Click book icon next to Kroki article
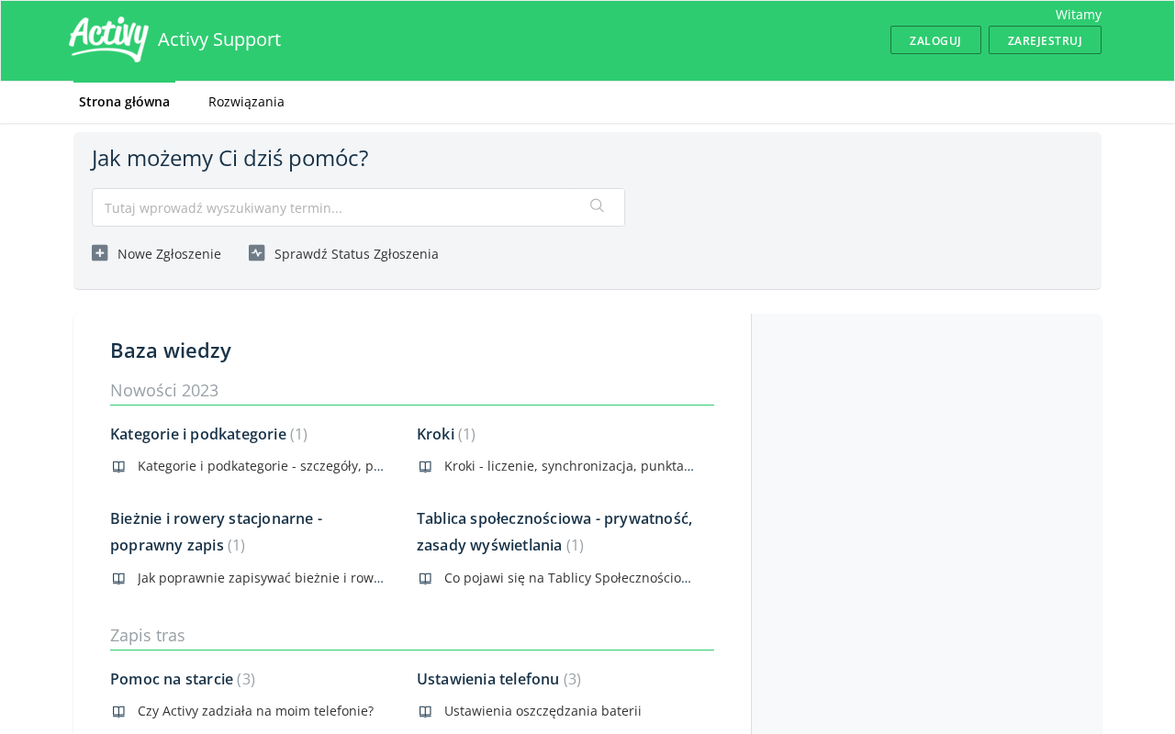The image size is (1175, 734). click(x=425, y=466)
